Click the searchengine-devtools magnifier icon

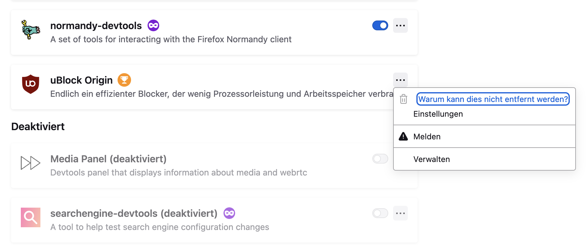point(31,217)
